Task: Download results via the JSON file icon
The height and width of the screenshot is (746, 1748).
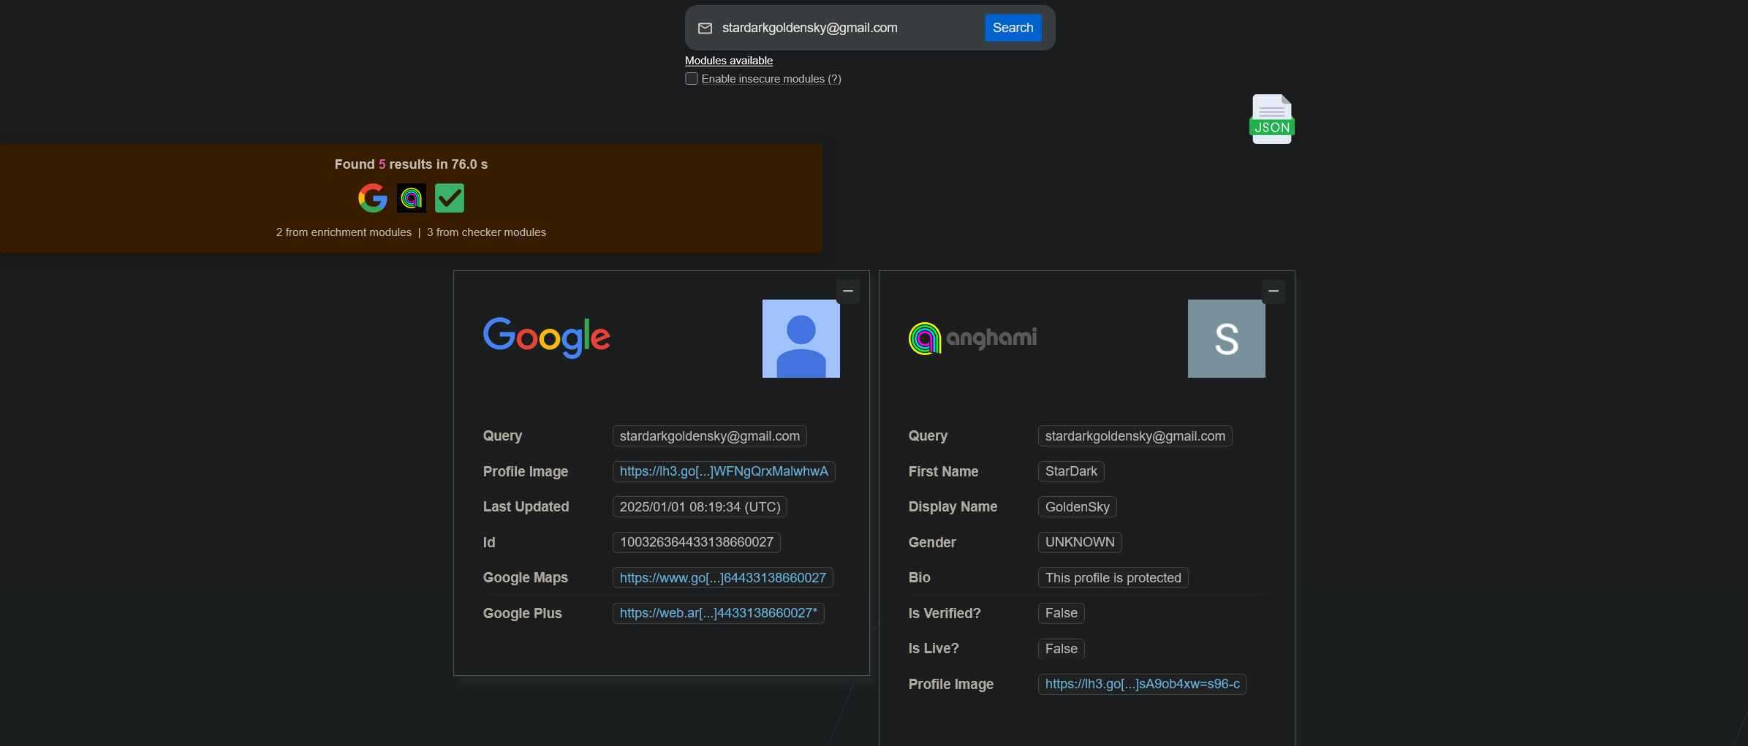Action: pos(1272,119)
